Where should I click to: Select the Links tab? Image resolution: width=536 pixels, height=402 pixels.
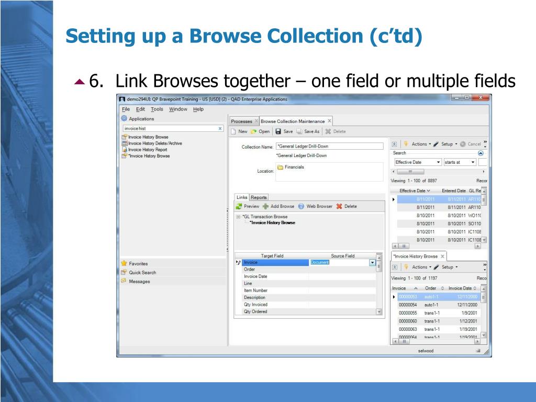pyautogui.click(x=242, y=197)
